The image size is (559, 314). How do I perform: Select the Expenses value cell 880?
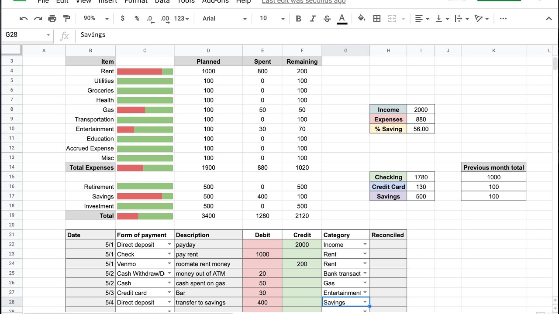click(421, 119)
